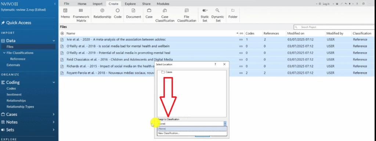Open the help question mark icon
This screenshot has height=141, width=376.
coord(357,4)
